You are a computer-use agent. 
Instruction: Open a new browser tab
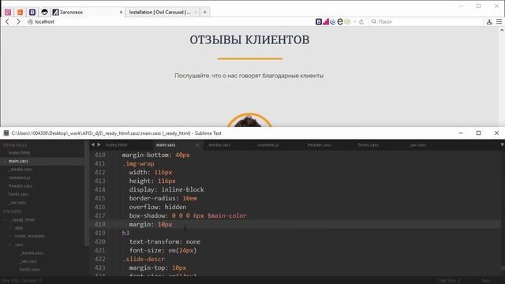coord(205,13)
